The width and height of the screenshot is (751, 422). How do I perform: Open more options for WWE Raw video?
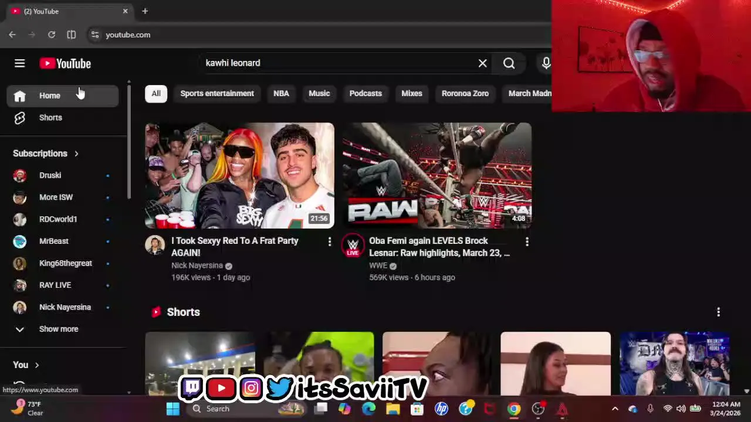[x=527, y=241]
